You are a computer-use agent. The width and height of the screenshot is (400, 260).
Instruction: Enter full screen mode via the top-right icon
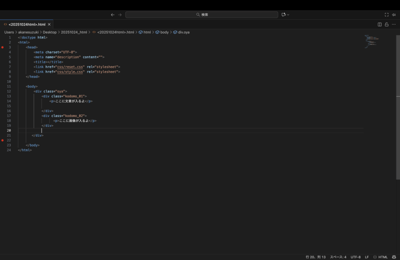click(387, 15)
